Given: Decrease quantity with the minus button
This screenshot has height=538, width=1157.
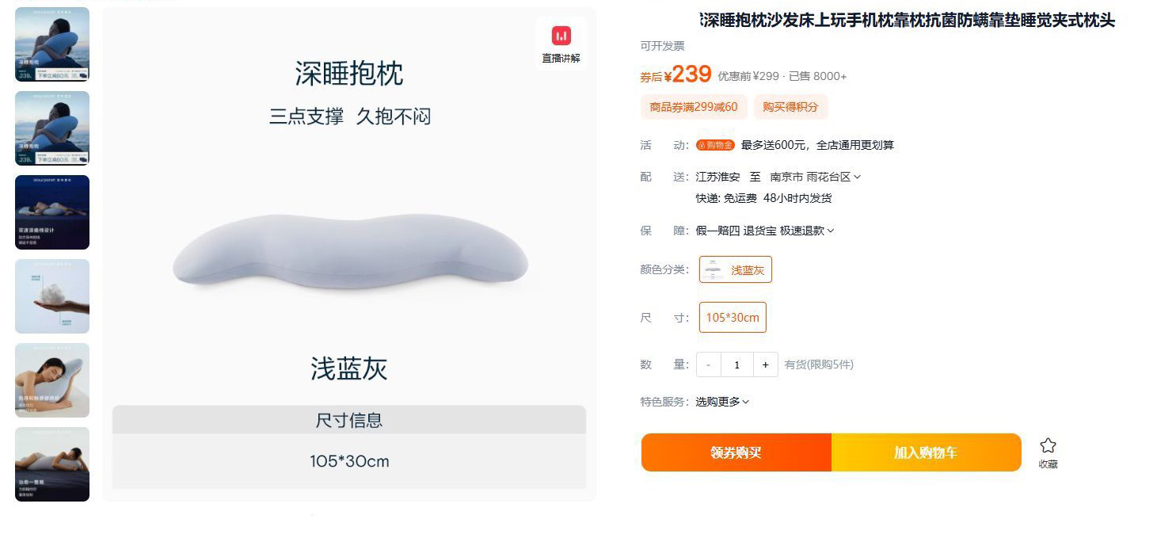Looking at the screenshot, I should pyautogui.click(x=708, y=364).
